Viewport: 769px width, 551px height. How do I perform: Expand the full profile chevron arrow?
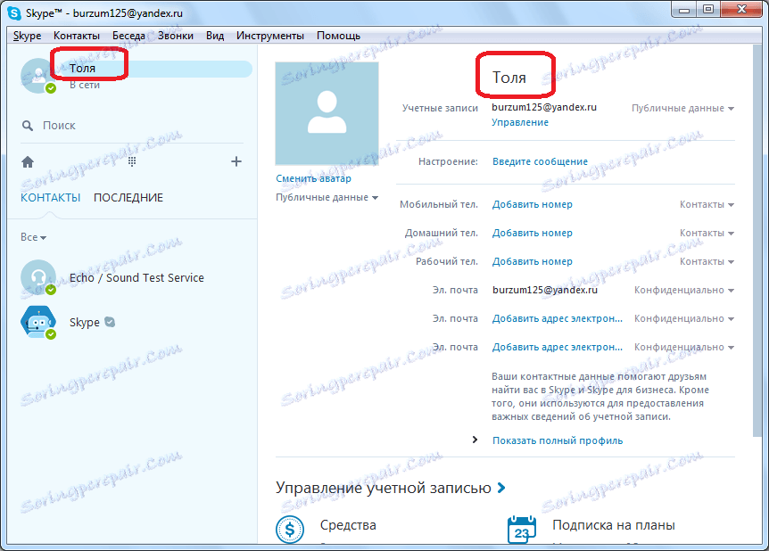[475, 440]
